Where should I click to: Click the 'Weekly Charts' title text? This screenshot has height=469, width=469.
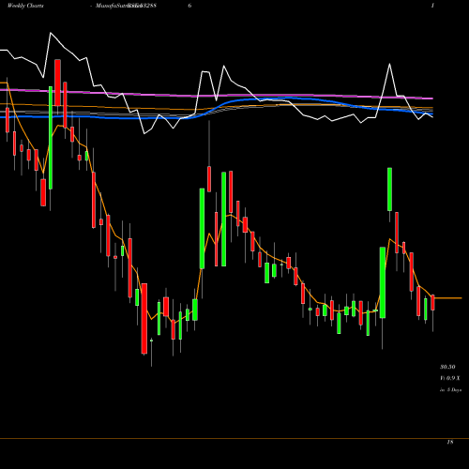(25, 6)
